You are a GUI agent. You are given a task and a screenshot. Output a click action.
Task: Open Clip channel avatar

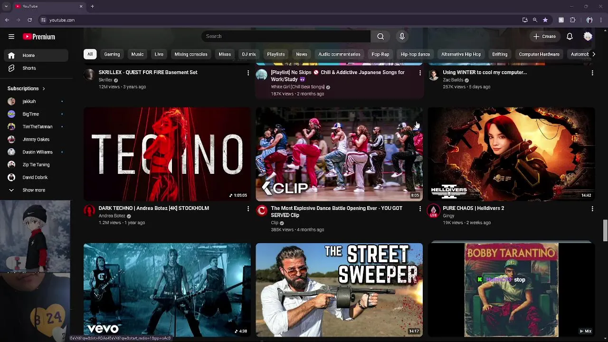[x=262, y=210]
